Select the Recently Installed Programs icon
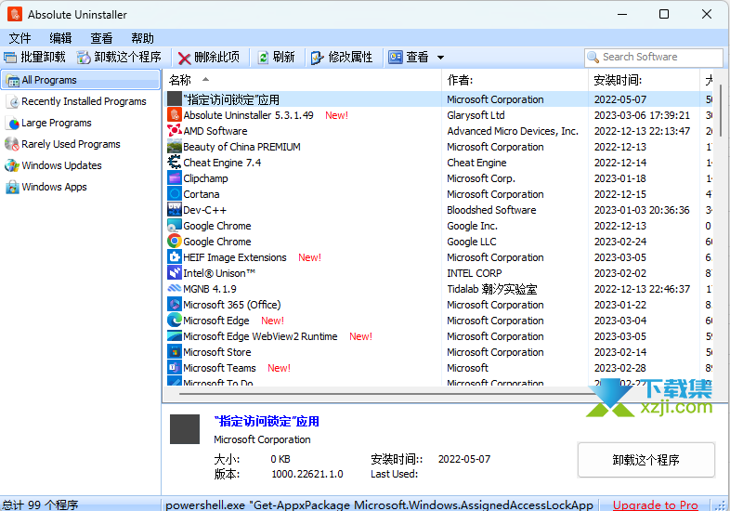The width and height of the screenshot is (730, 511). [14, 101]
